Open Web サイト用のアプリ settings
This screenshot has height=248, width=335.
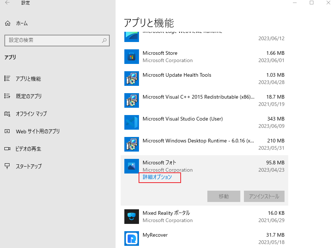click(38, 131)
